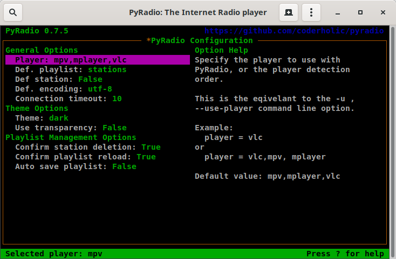The height and width of the screenshot is (259, 396).
Task: Click the Press ? for help text
Action: tap(345, 254)
